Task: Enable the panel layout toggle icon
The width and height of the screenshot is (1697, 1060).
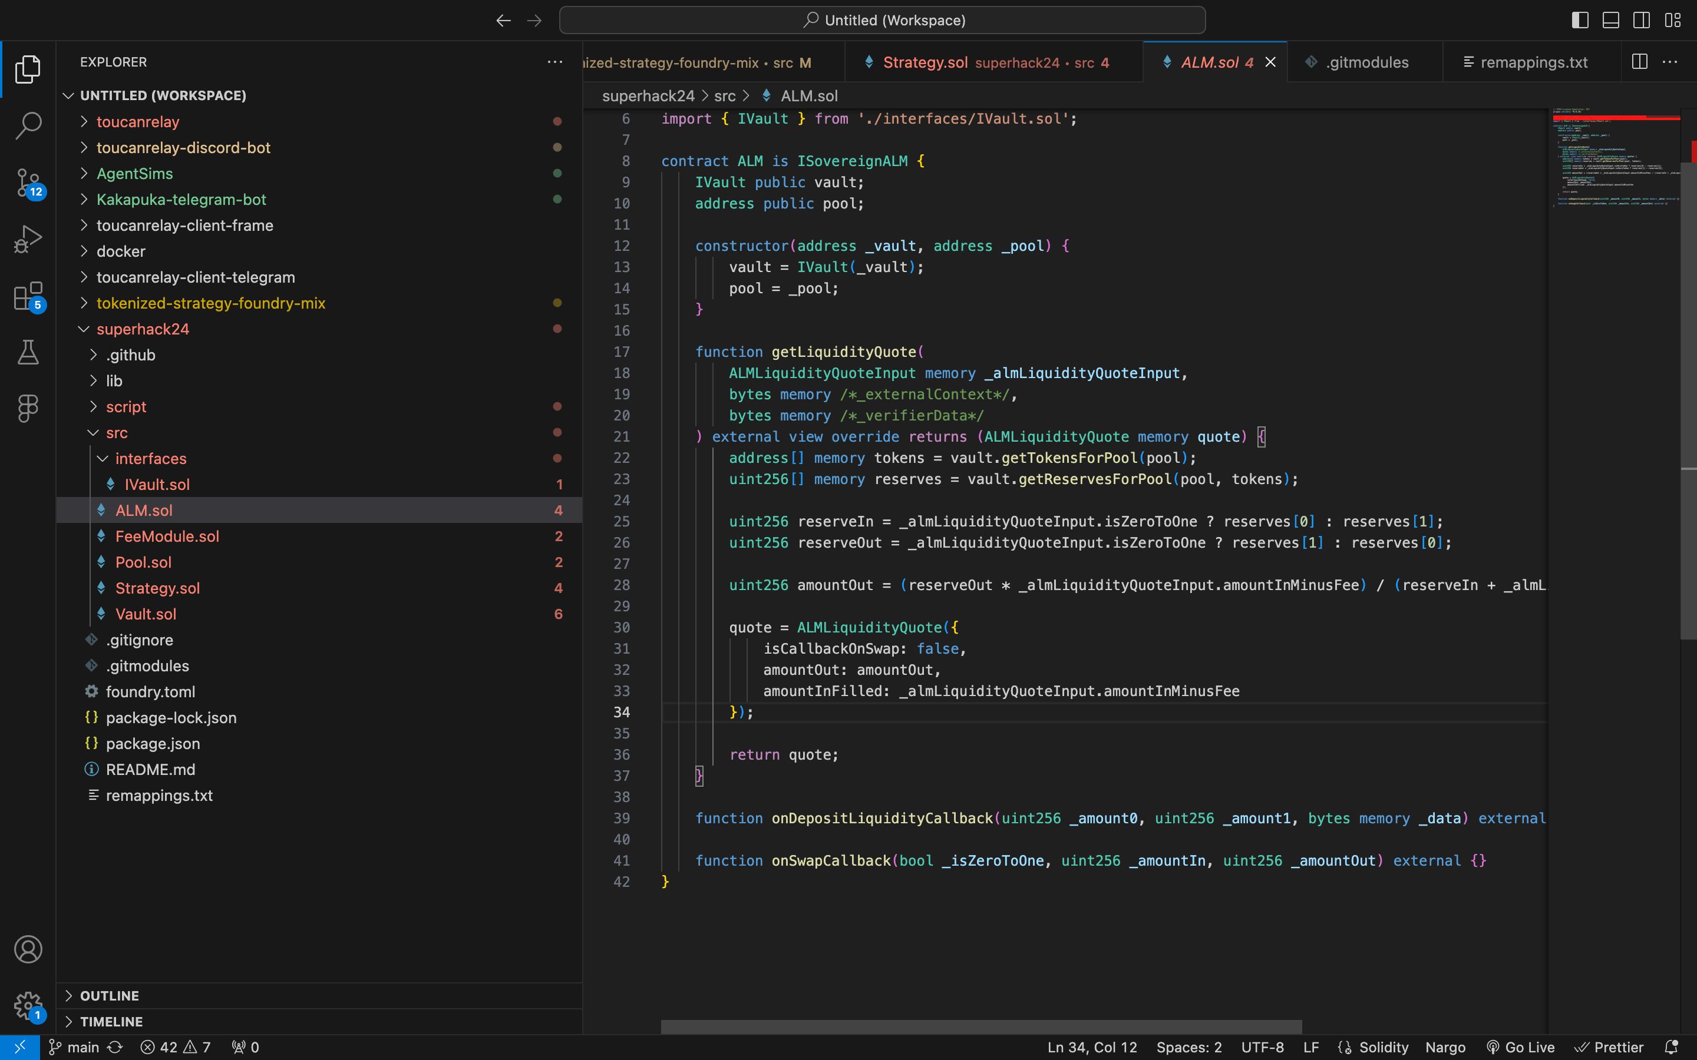Action: [1610, 19]
